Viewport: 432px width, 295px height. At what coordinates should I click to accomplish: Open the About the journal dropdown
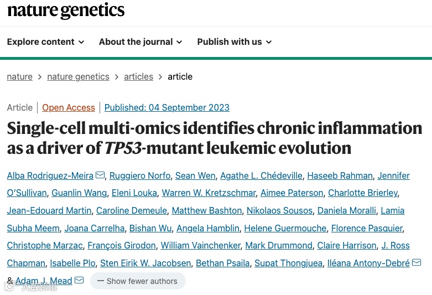pos(140,42)
